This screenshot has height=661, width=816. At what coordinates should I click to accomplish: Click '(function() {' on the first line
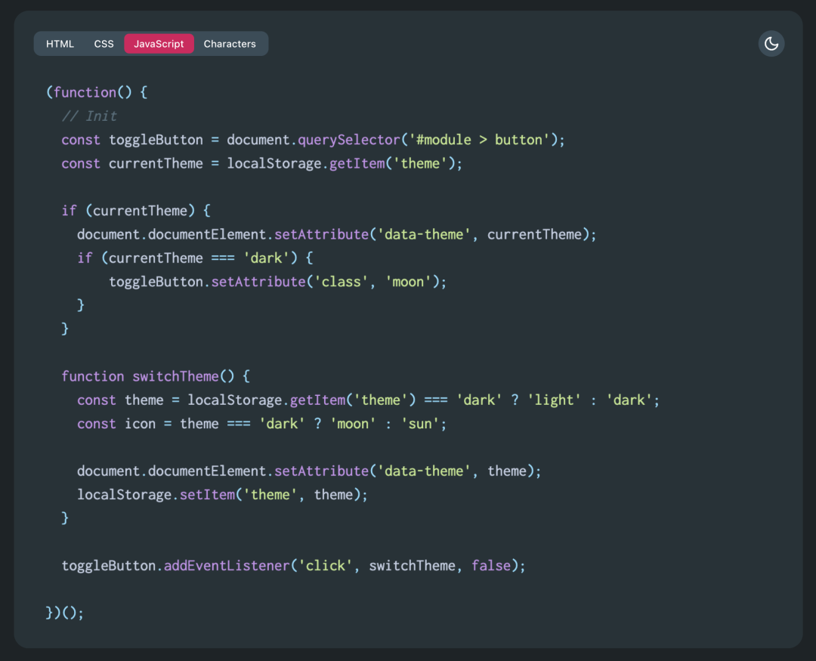97,93
